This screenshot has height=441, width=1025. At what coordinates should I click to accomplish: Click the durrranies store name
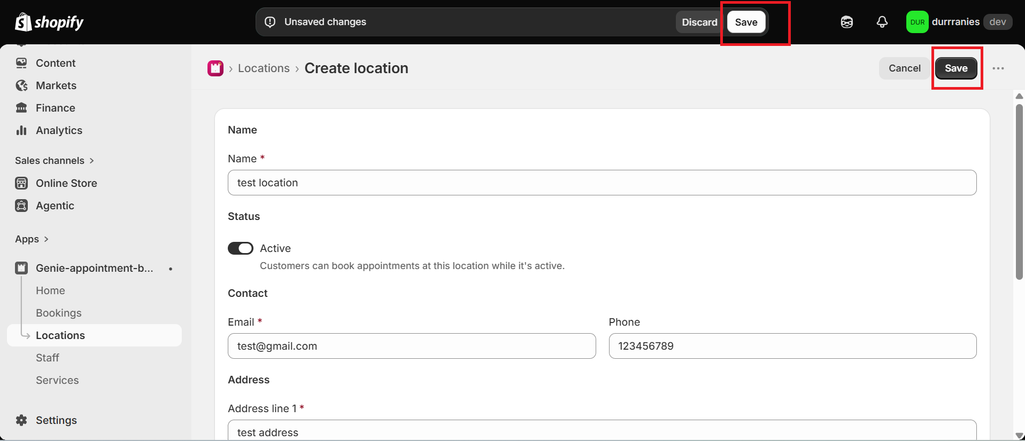(955, 22)
